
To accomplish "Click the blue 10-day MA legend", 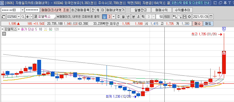I will point(40,29).
